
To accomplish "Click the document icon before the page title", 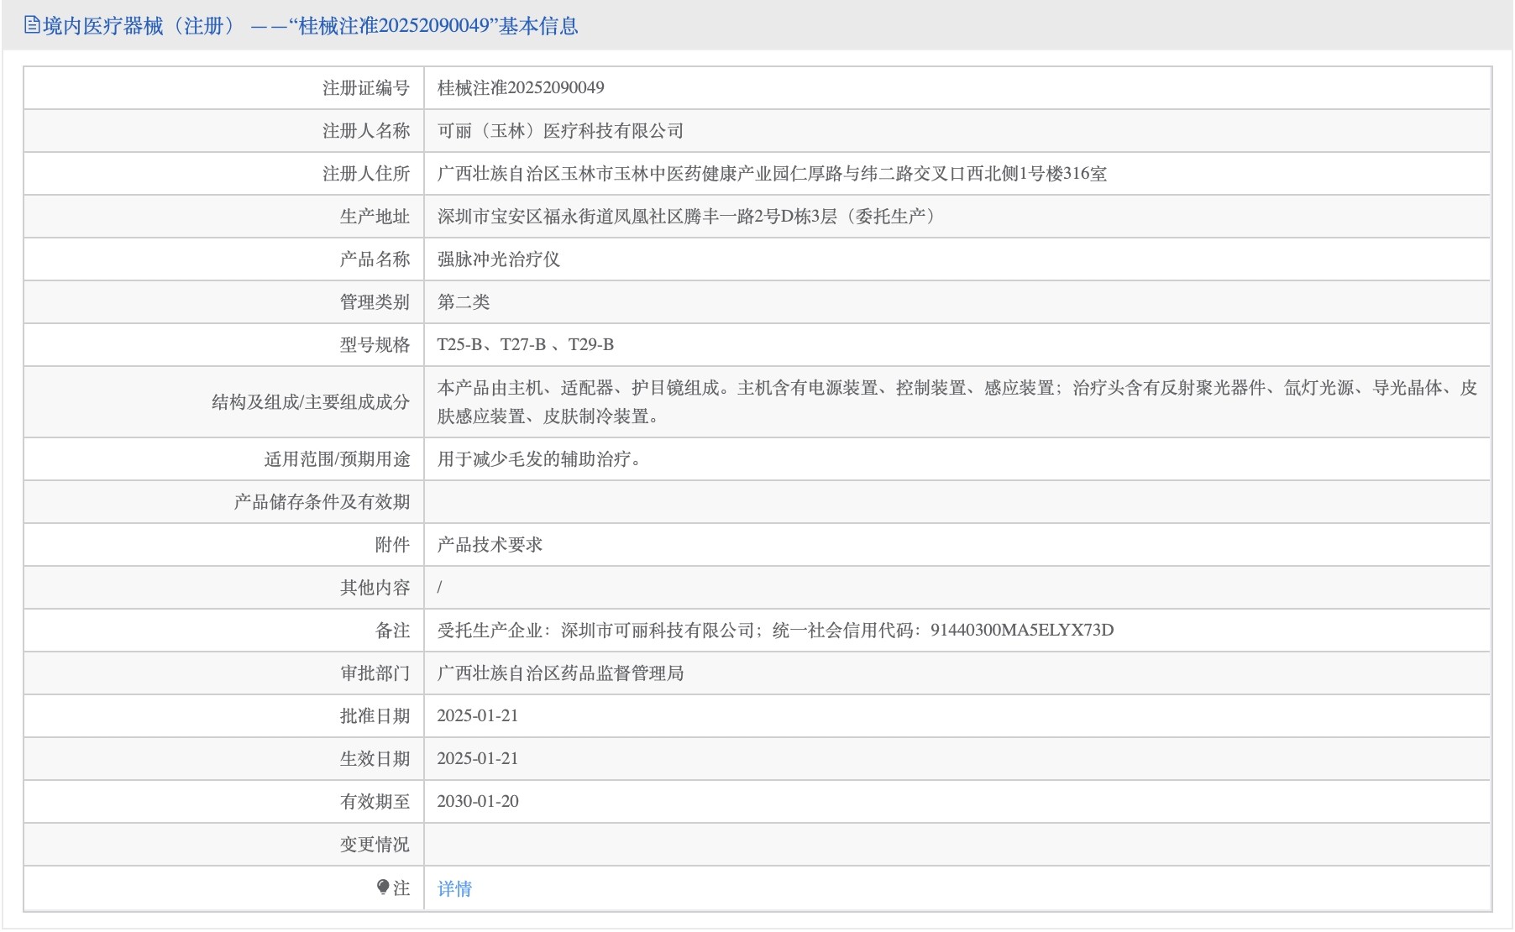I will 31,25.
